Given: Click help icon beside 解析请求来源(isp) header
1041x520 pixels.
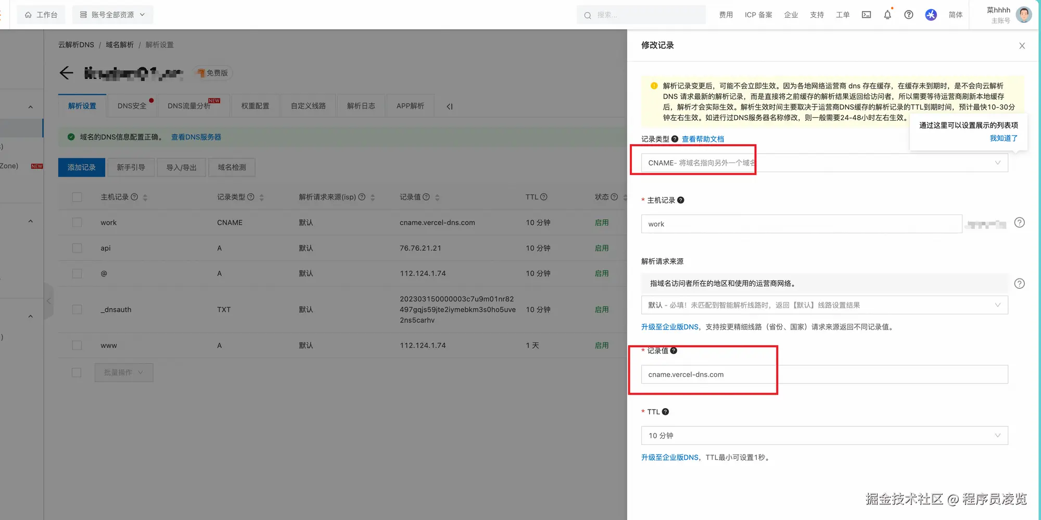Looking at the screenshot, I should (x=362, y=197).
